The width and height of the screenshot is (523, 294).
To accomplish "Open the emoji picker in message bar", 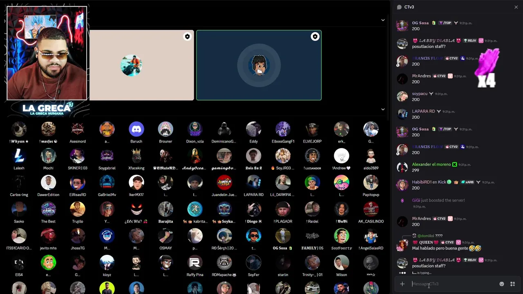I will [x=501, y=284].
